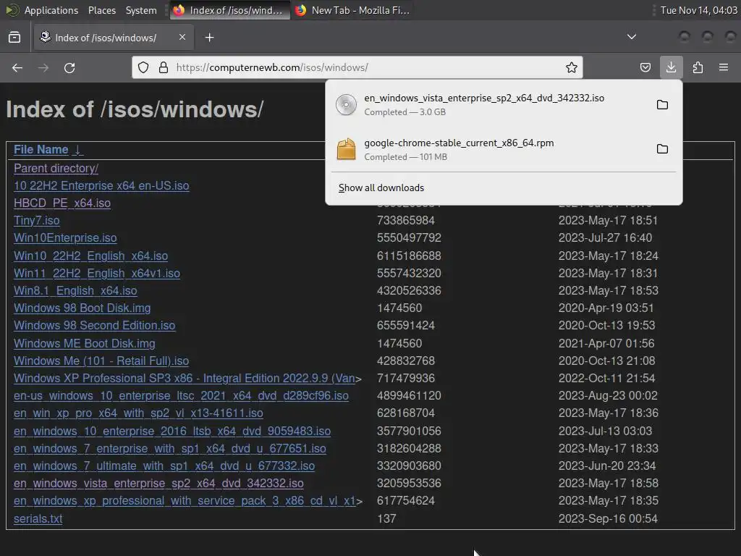Download HBCD_PE_x64.iso
Screen dimensions: 741x556
(62, 203)
